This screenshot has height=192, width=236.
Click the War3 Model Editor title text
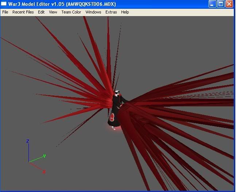pyautogui.click(x=62, y=4)
